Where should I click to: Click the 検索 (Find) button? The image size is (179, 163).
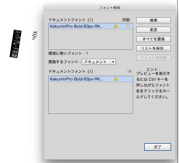pyautogui.click(x=154, y=20)
